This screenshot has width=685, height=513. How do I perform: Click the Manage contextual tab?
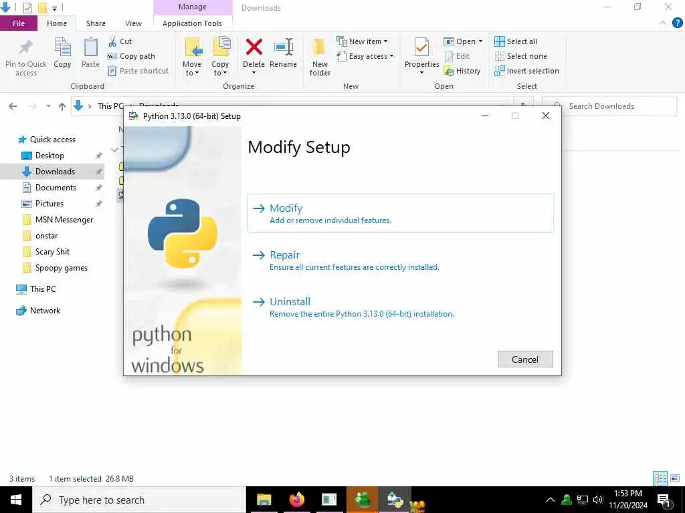tap(193, 7)
